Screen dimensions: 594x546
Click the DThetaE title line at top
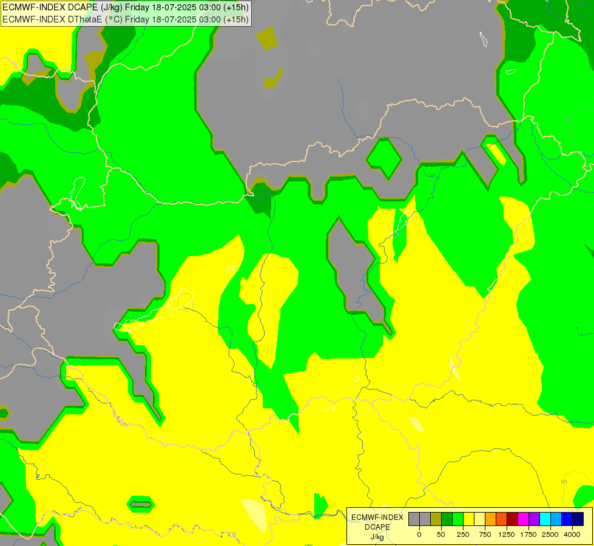coord(126,19)
